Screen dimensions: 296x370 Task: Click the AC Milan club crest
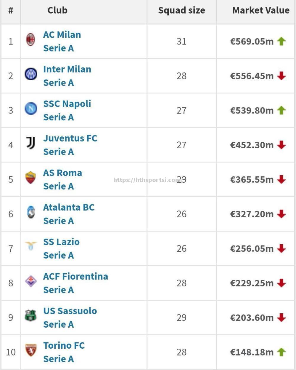coord(30,39)
